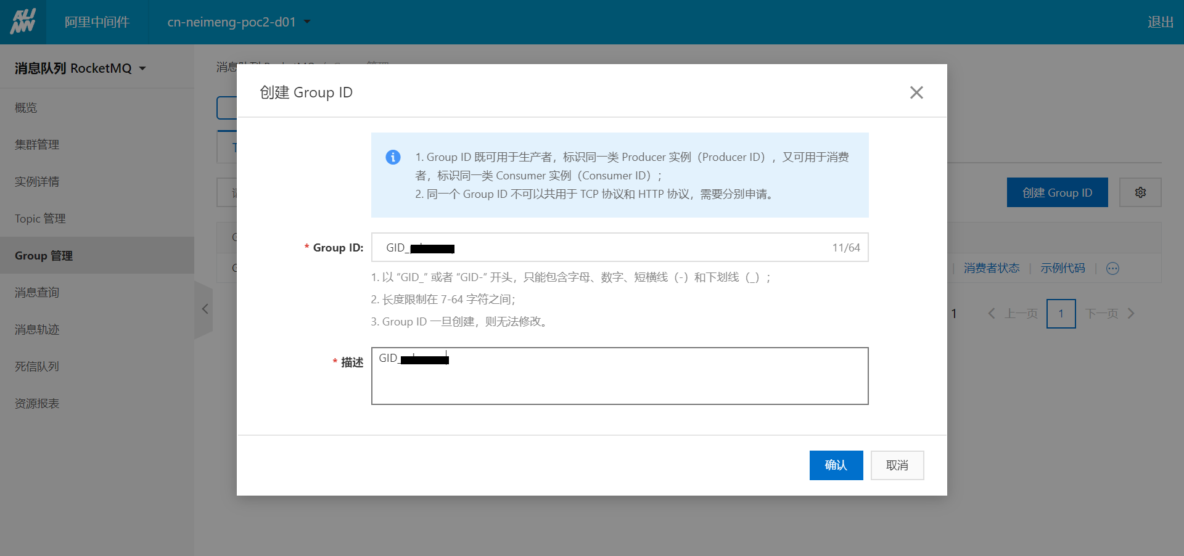Collapse the sidebar with the arrow handle

[x=204, y=309]
